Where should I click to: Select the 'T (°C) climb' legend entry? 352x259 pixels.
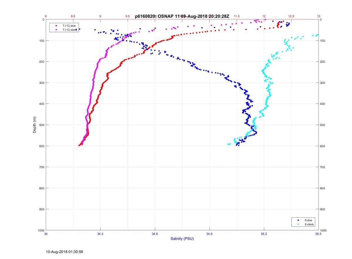point(70,30)
